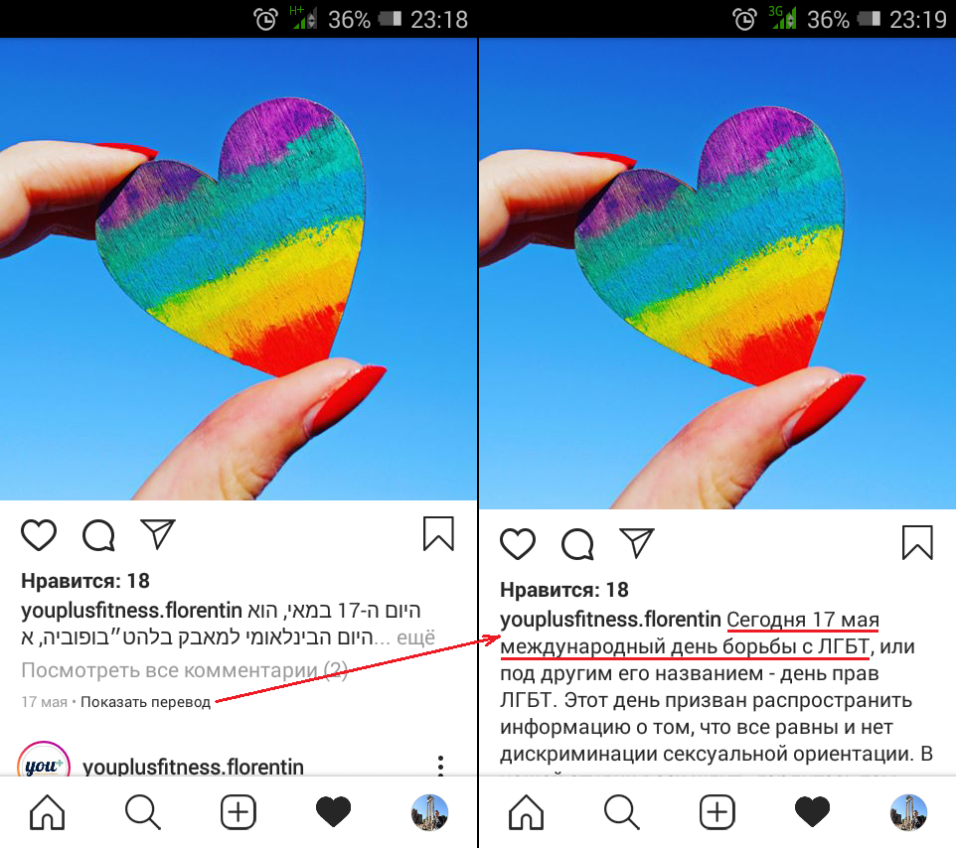Open comments via left speech bubble icon
The image size is (956, 848).
[98, 535]
